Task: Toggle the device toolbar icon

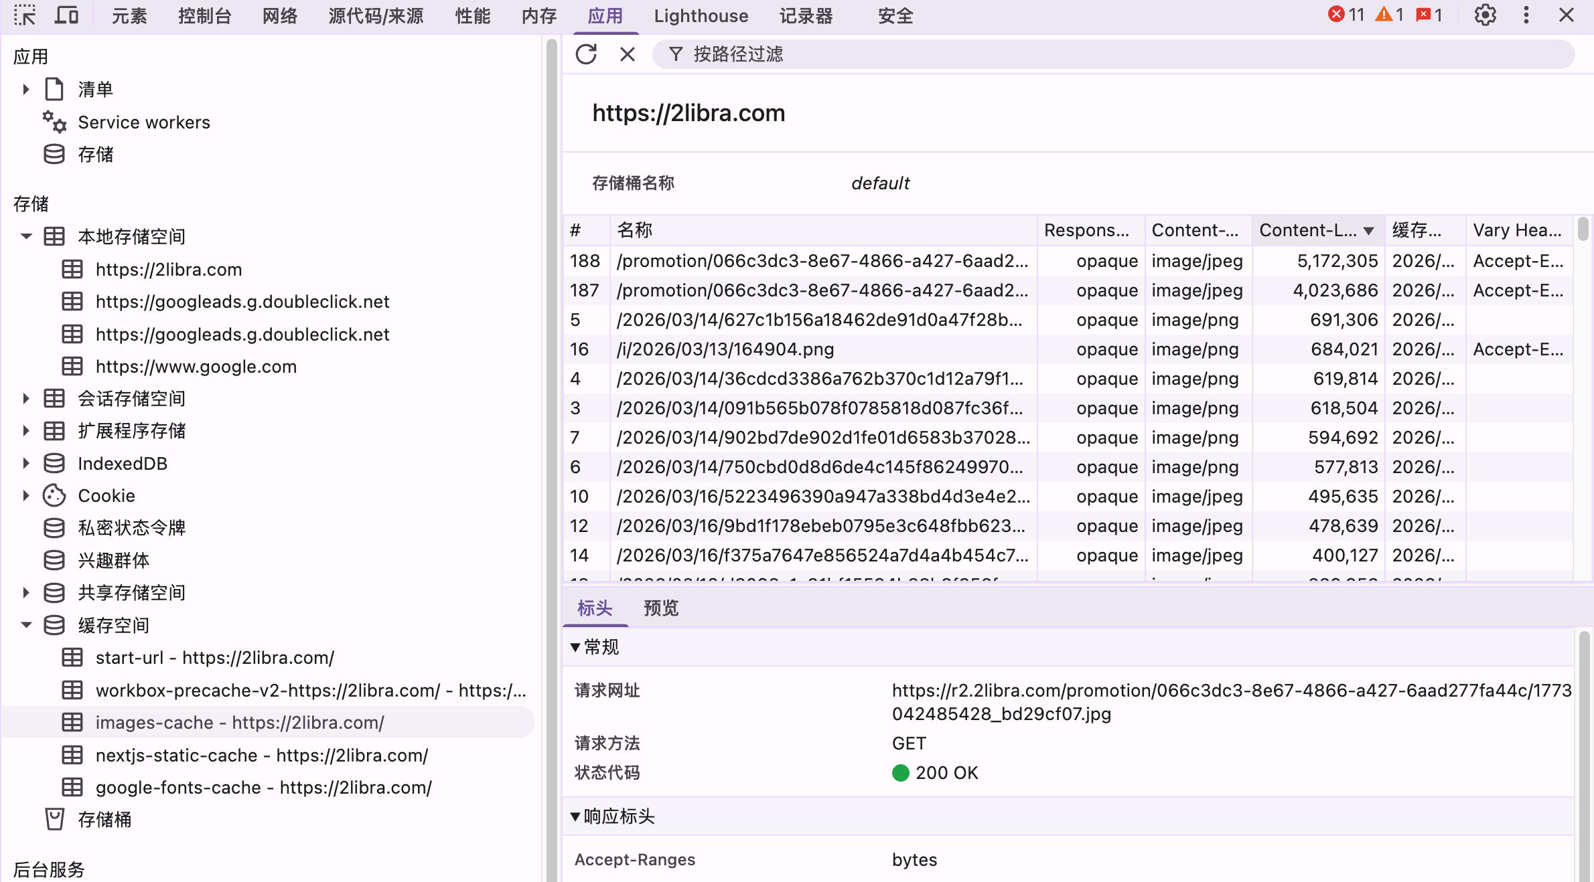Action: tap(66, 15)
